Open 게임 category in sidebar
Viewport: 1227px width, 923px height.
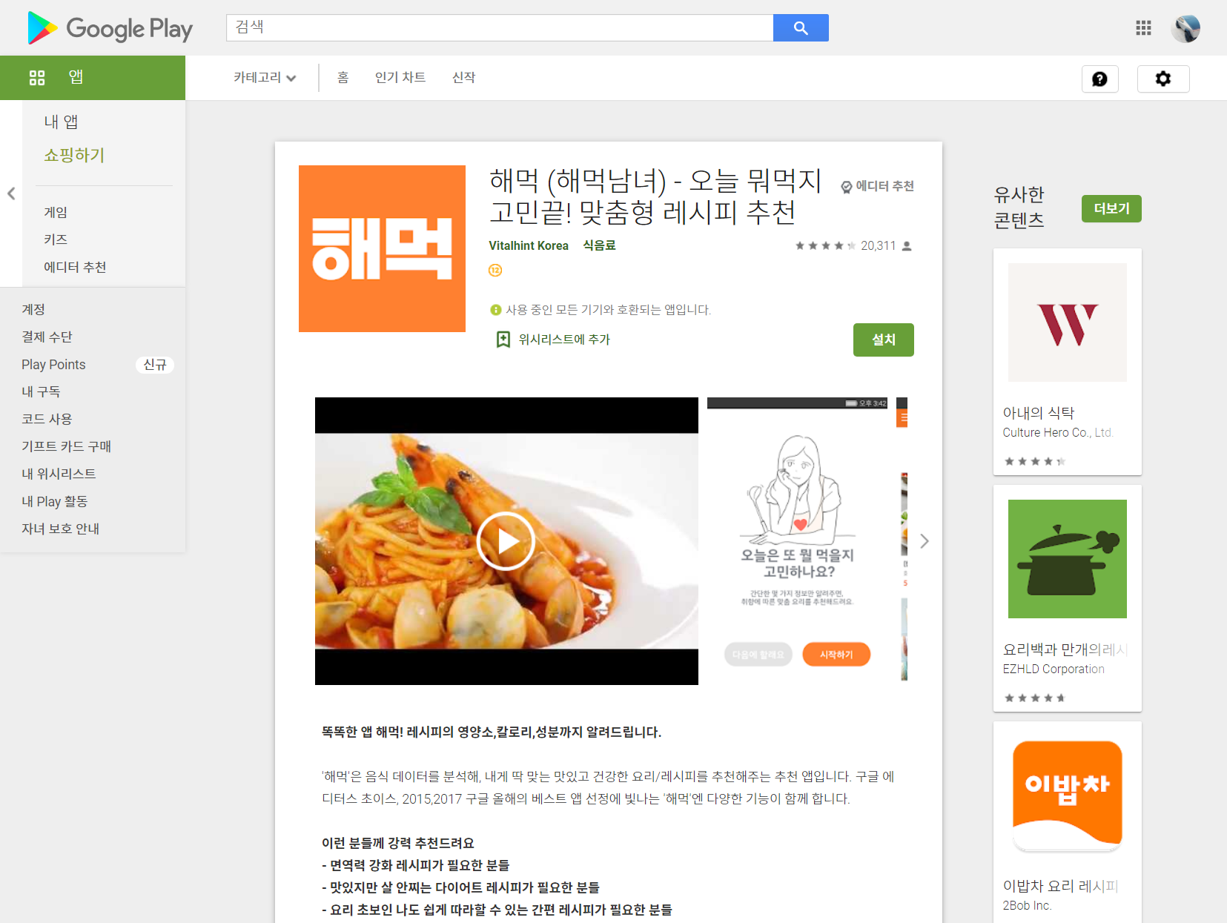(56, 213)
